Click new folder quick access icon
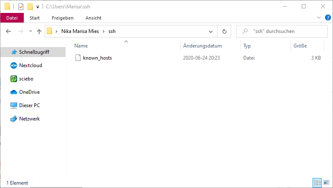Screen dimensions: 333x188 coord(30,7)
